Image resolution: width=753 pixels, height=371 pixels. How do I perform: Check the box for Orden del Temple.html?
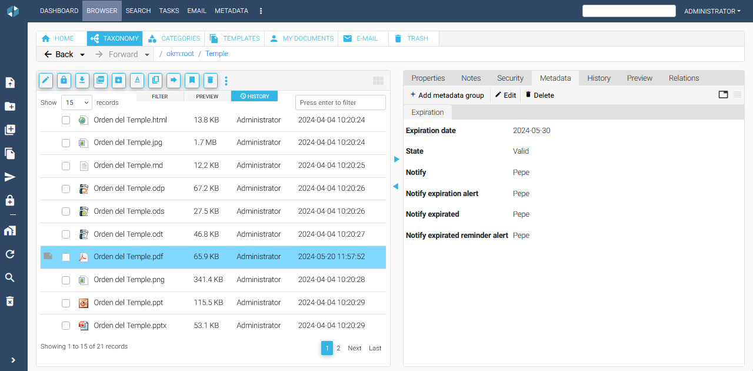(x=66, y=120)
